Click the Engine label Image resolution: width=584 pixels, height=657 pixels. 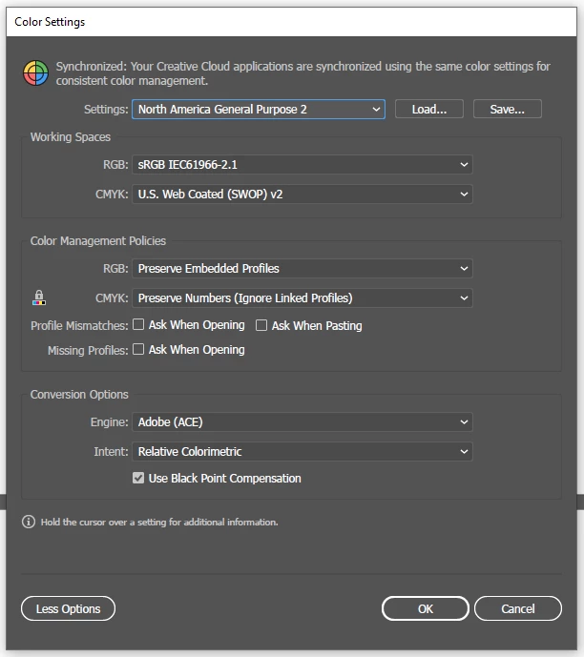[x=110, y=421]
